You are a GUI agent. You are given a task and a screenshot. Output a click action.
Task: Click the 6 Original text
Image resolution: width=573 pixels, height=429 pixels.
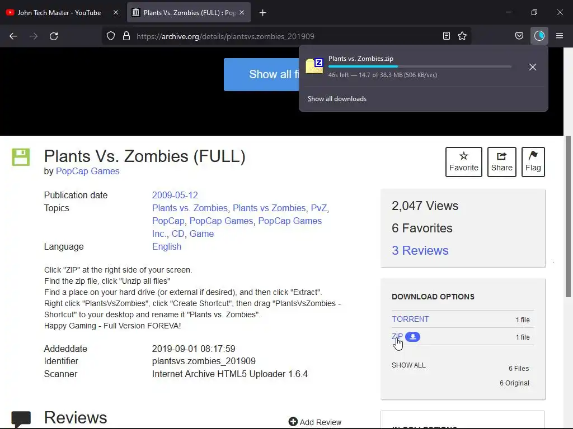(514, 383)
